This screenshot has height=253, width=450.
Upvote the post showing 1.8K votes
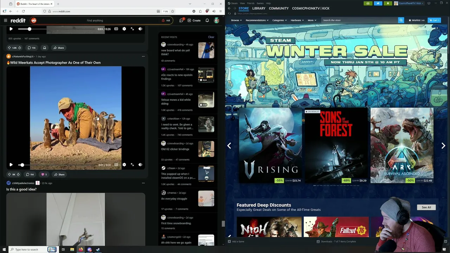tap(9, 48)
